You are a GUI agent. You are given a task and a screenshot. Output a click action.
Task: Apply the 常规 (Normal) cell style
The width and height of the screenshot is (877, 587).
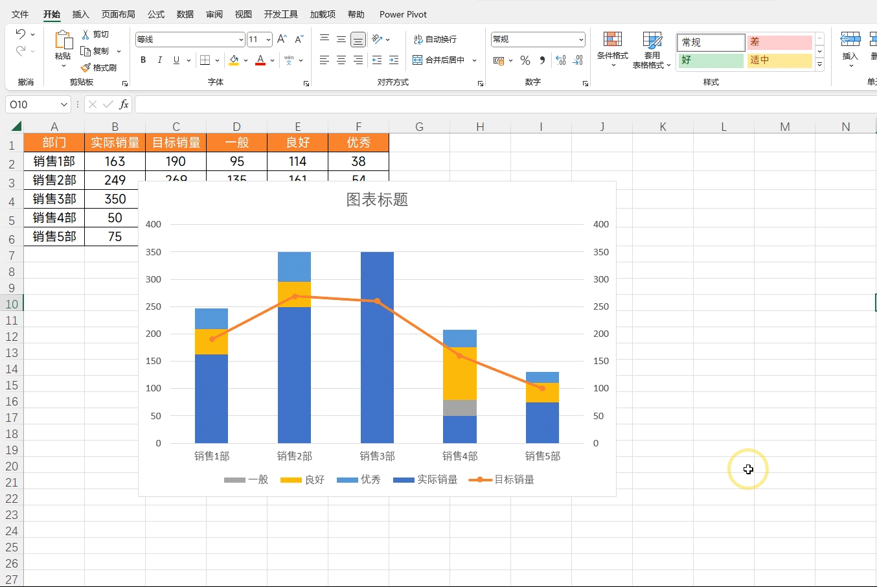click(x=711, y=42)
